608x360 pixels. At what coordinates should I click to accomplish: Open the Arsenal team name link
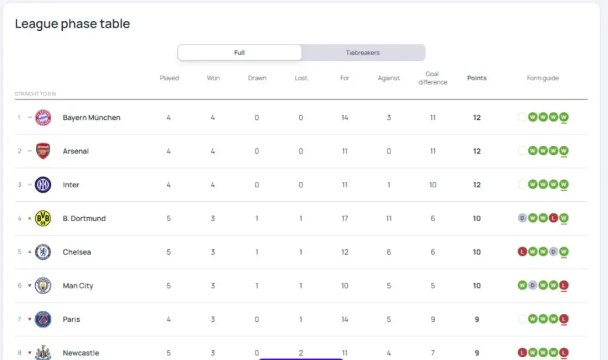(x=75, y=151)
